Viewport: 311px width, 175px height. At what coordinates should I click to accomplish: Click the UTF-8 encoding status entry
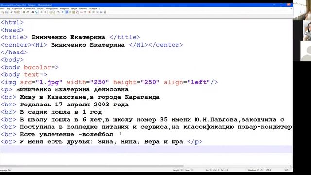pos(268,170)
